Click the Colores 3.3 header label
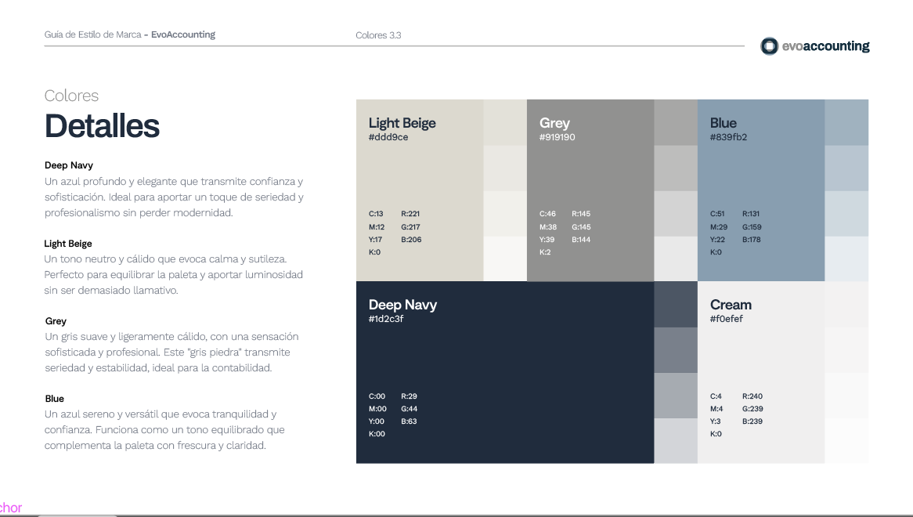This screenshot has height=517, width=913. click(378, 35)
